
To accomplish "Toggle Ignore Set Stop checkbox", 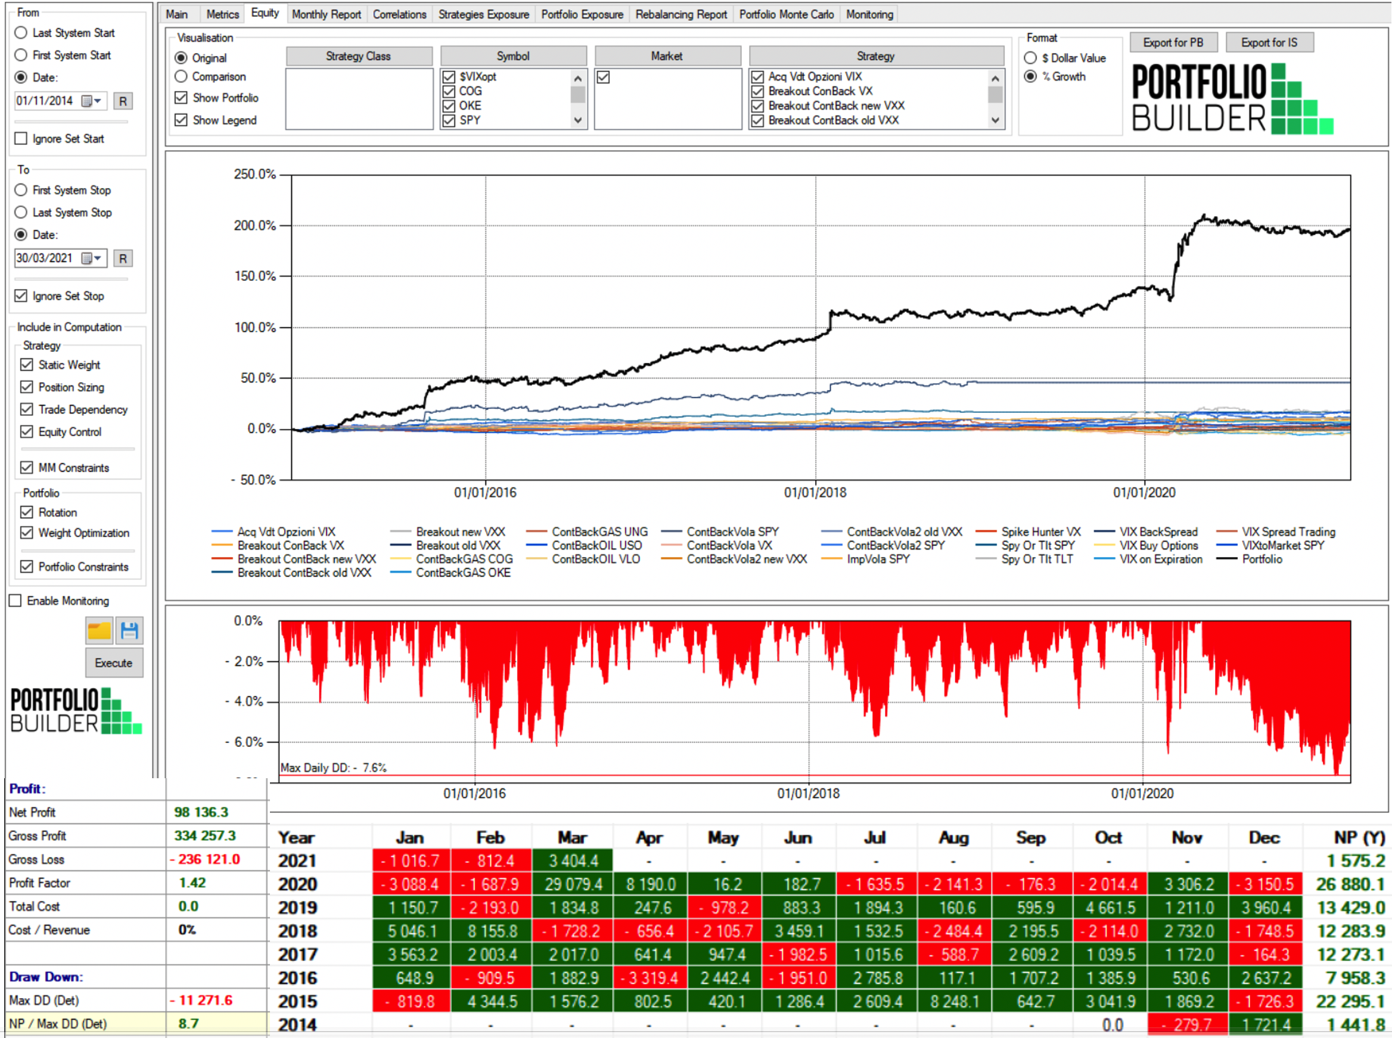I will tap(21, 296).
